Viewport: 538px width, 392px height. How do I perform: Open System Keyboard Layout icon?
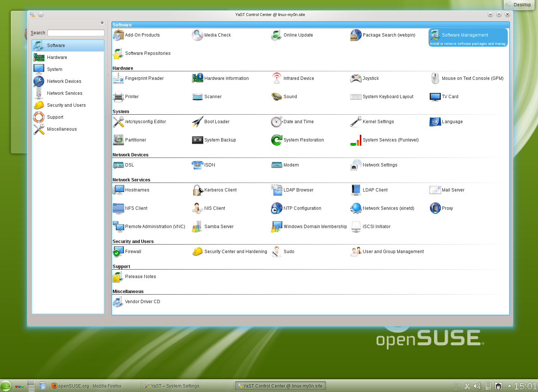[356, 97]
